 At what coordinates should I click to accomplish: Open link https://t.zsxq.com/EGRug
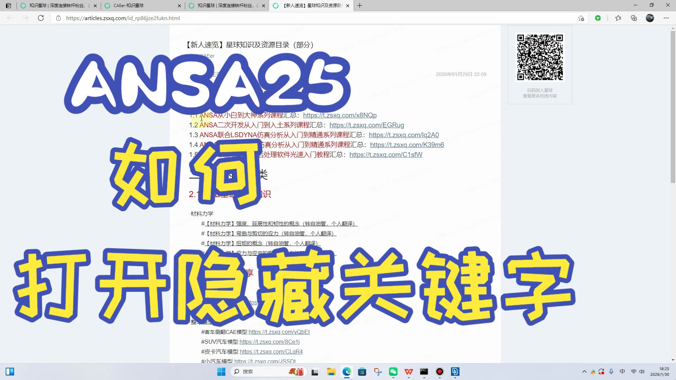point(367,125)
